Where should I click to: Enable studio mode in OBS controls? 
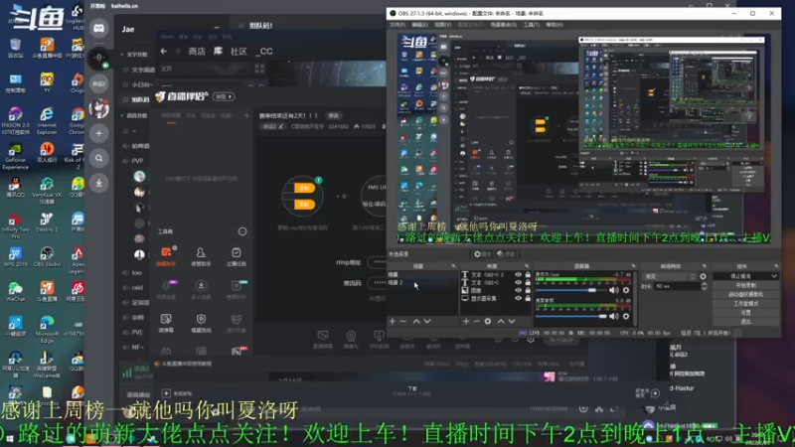(745, 304)
